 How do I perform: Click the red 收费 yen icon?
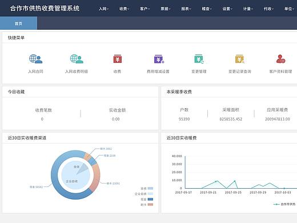tap(118, 59)
